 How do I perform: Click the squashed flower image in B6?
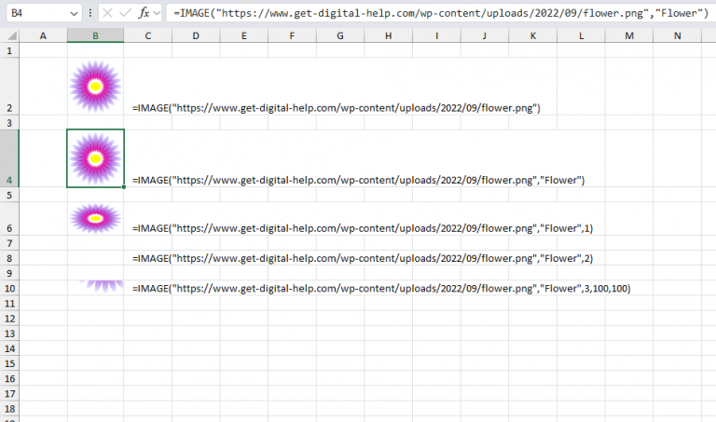95,219
